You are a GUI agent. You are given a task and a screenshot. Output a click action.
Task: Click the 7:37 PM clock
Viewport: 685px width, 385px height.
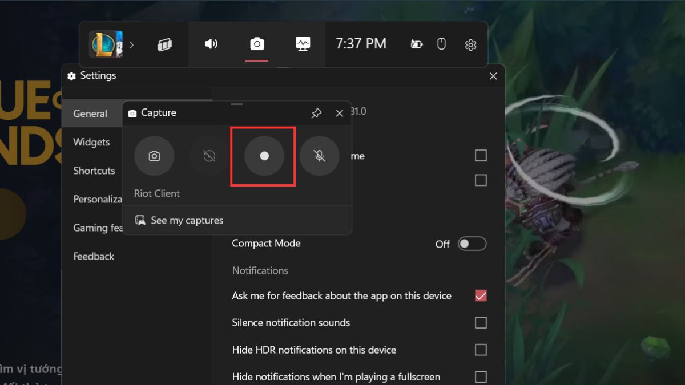(x=361, y=44)
